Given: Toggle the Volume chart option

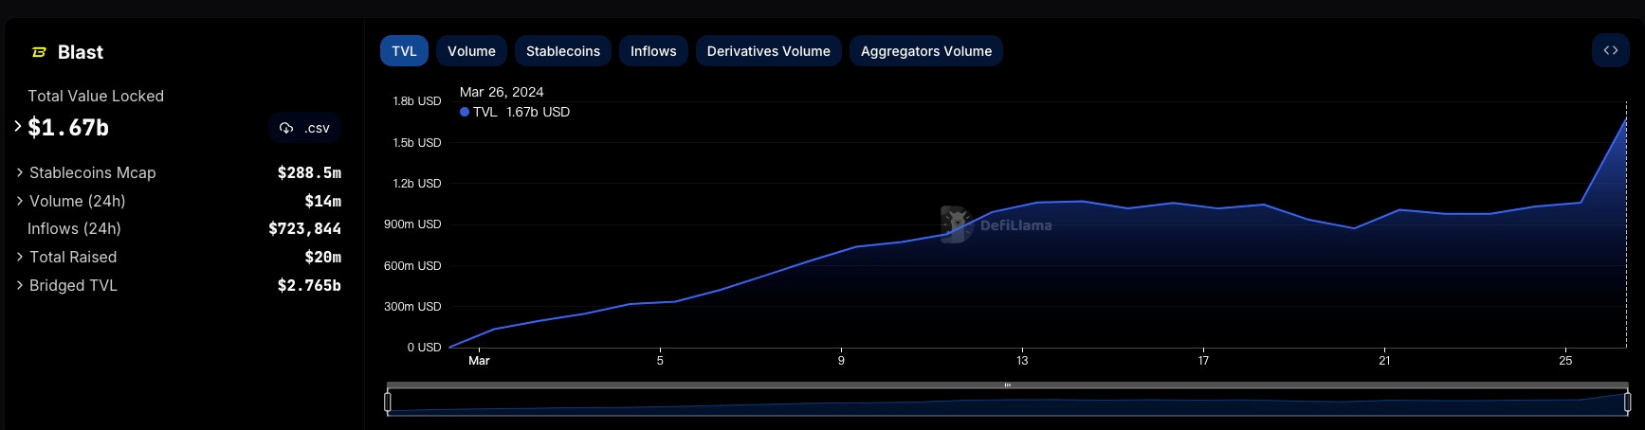Looking at the screenshot, I should [471, 51].
